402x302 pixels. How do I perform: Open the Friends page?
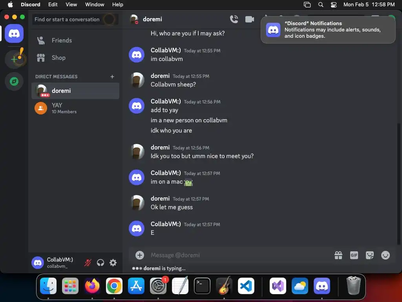click(75, 41)
